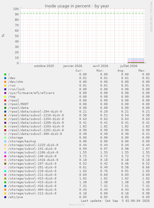
Task: Select the /rpool/ROOT legend label
Action: (x=18, y=104)
